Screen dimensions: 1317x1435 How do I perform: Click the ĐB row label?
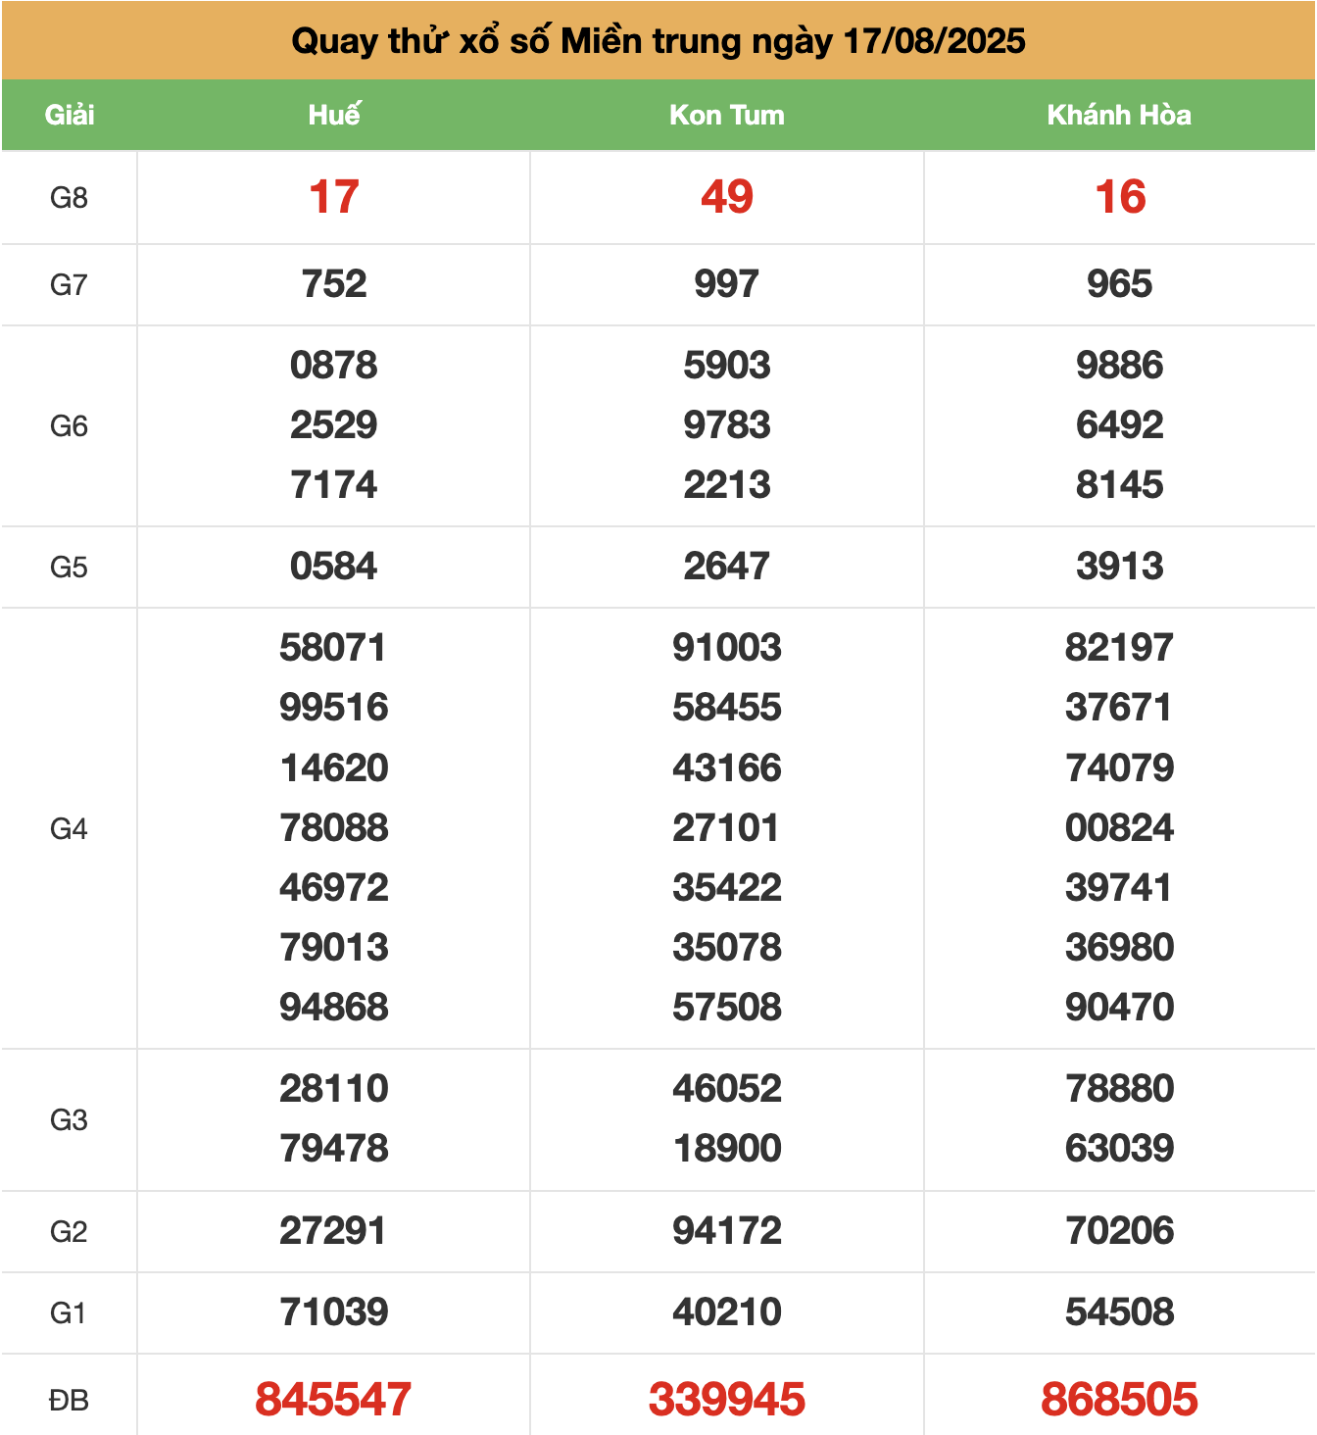(69, 1400)
